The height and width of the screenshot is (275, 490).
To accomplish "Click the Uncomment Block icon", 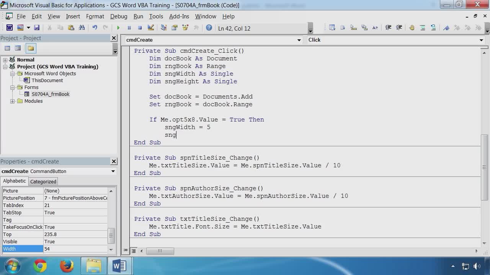I will (433, 27).
